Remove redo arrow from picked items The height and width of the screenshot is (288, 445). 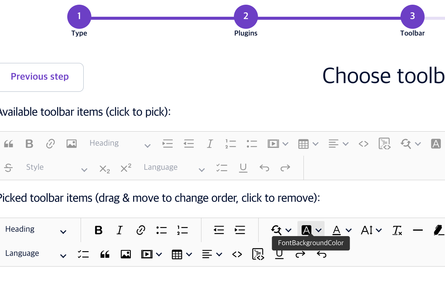pyautogui.click(x=300, y=255)
